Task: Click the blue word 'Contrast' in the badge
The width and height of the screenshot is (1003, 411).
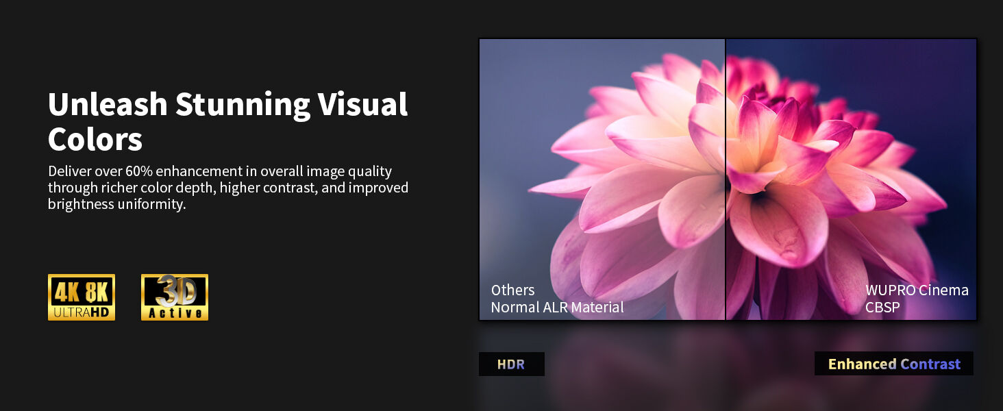Action: 930,364
